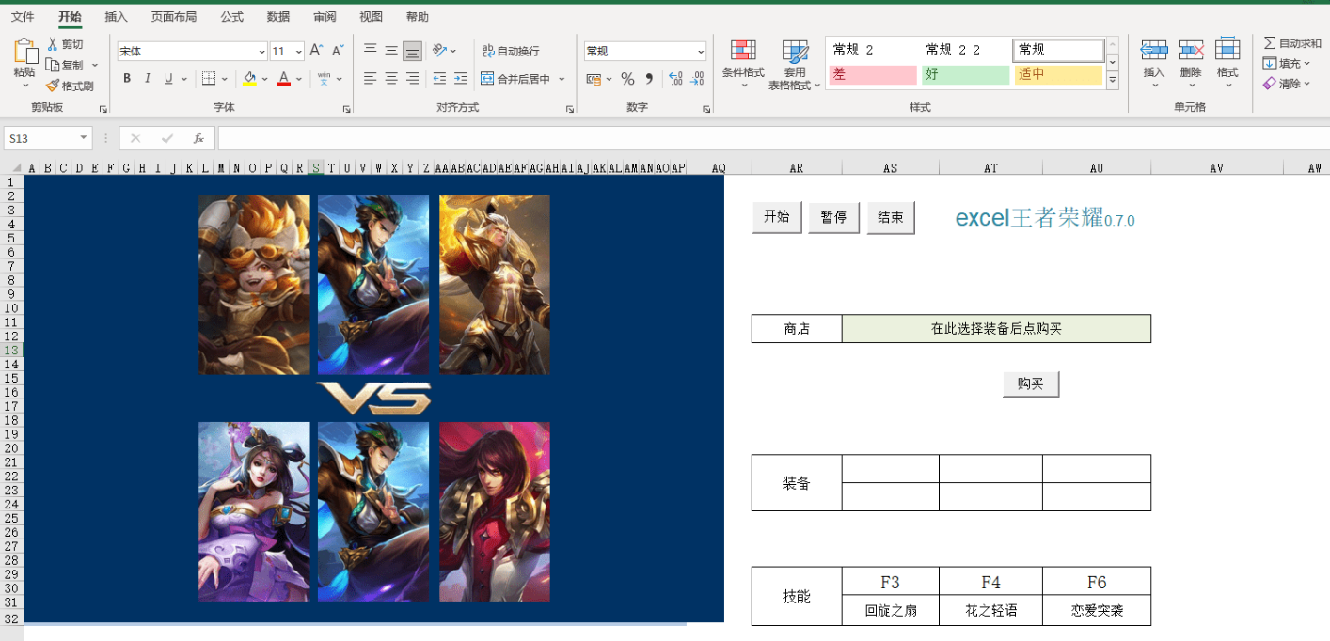Click the center horizontally icon
1330x641 pixels.
tap(391, 79)
